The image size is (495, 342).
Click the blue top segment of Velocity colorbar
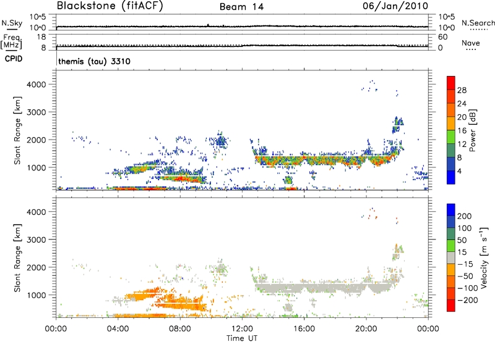(451, 210)
